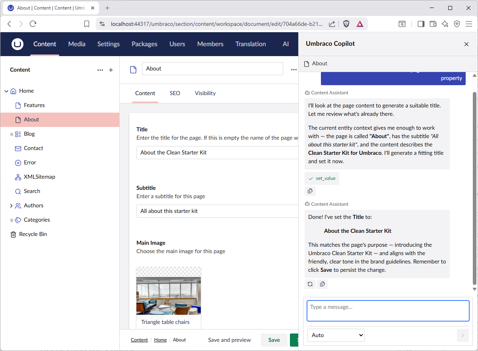The image size is (478, 351).
Task: Toggle the Brave Shields icon
Action: [346, 23]
